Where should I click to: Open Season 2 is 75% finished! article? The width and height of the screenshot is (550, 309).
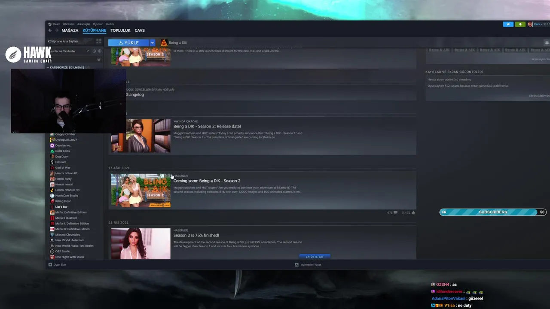tap(196, 235)
